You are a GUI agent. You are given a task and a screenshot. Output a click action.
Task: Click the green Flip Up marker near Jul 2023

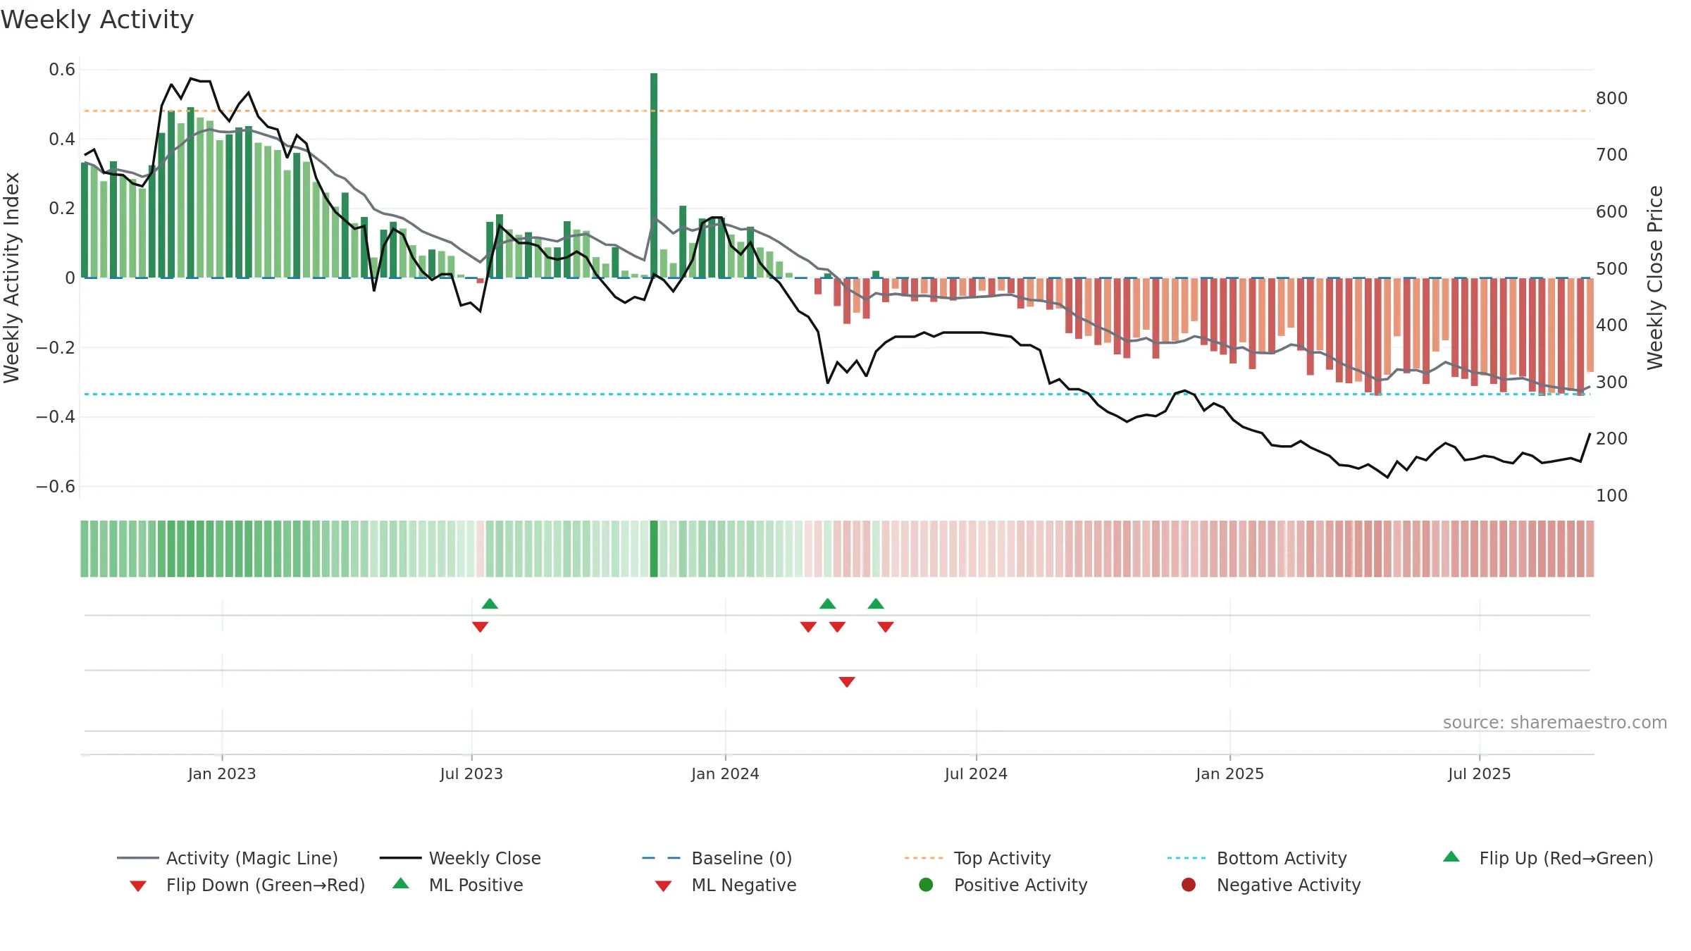[490, 604]
